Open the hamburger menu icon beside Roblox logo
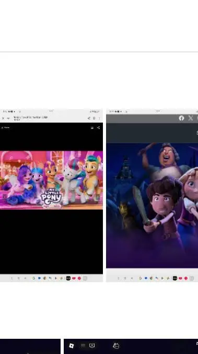This screenshot has height=354, width=198. [x=83, y=346]
